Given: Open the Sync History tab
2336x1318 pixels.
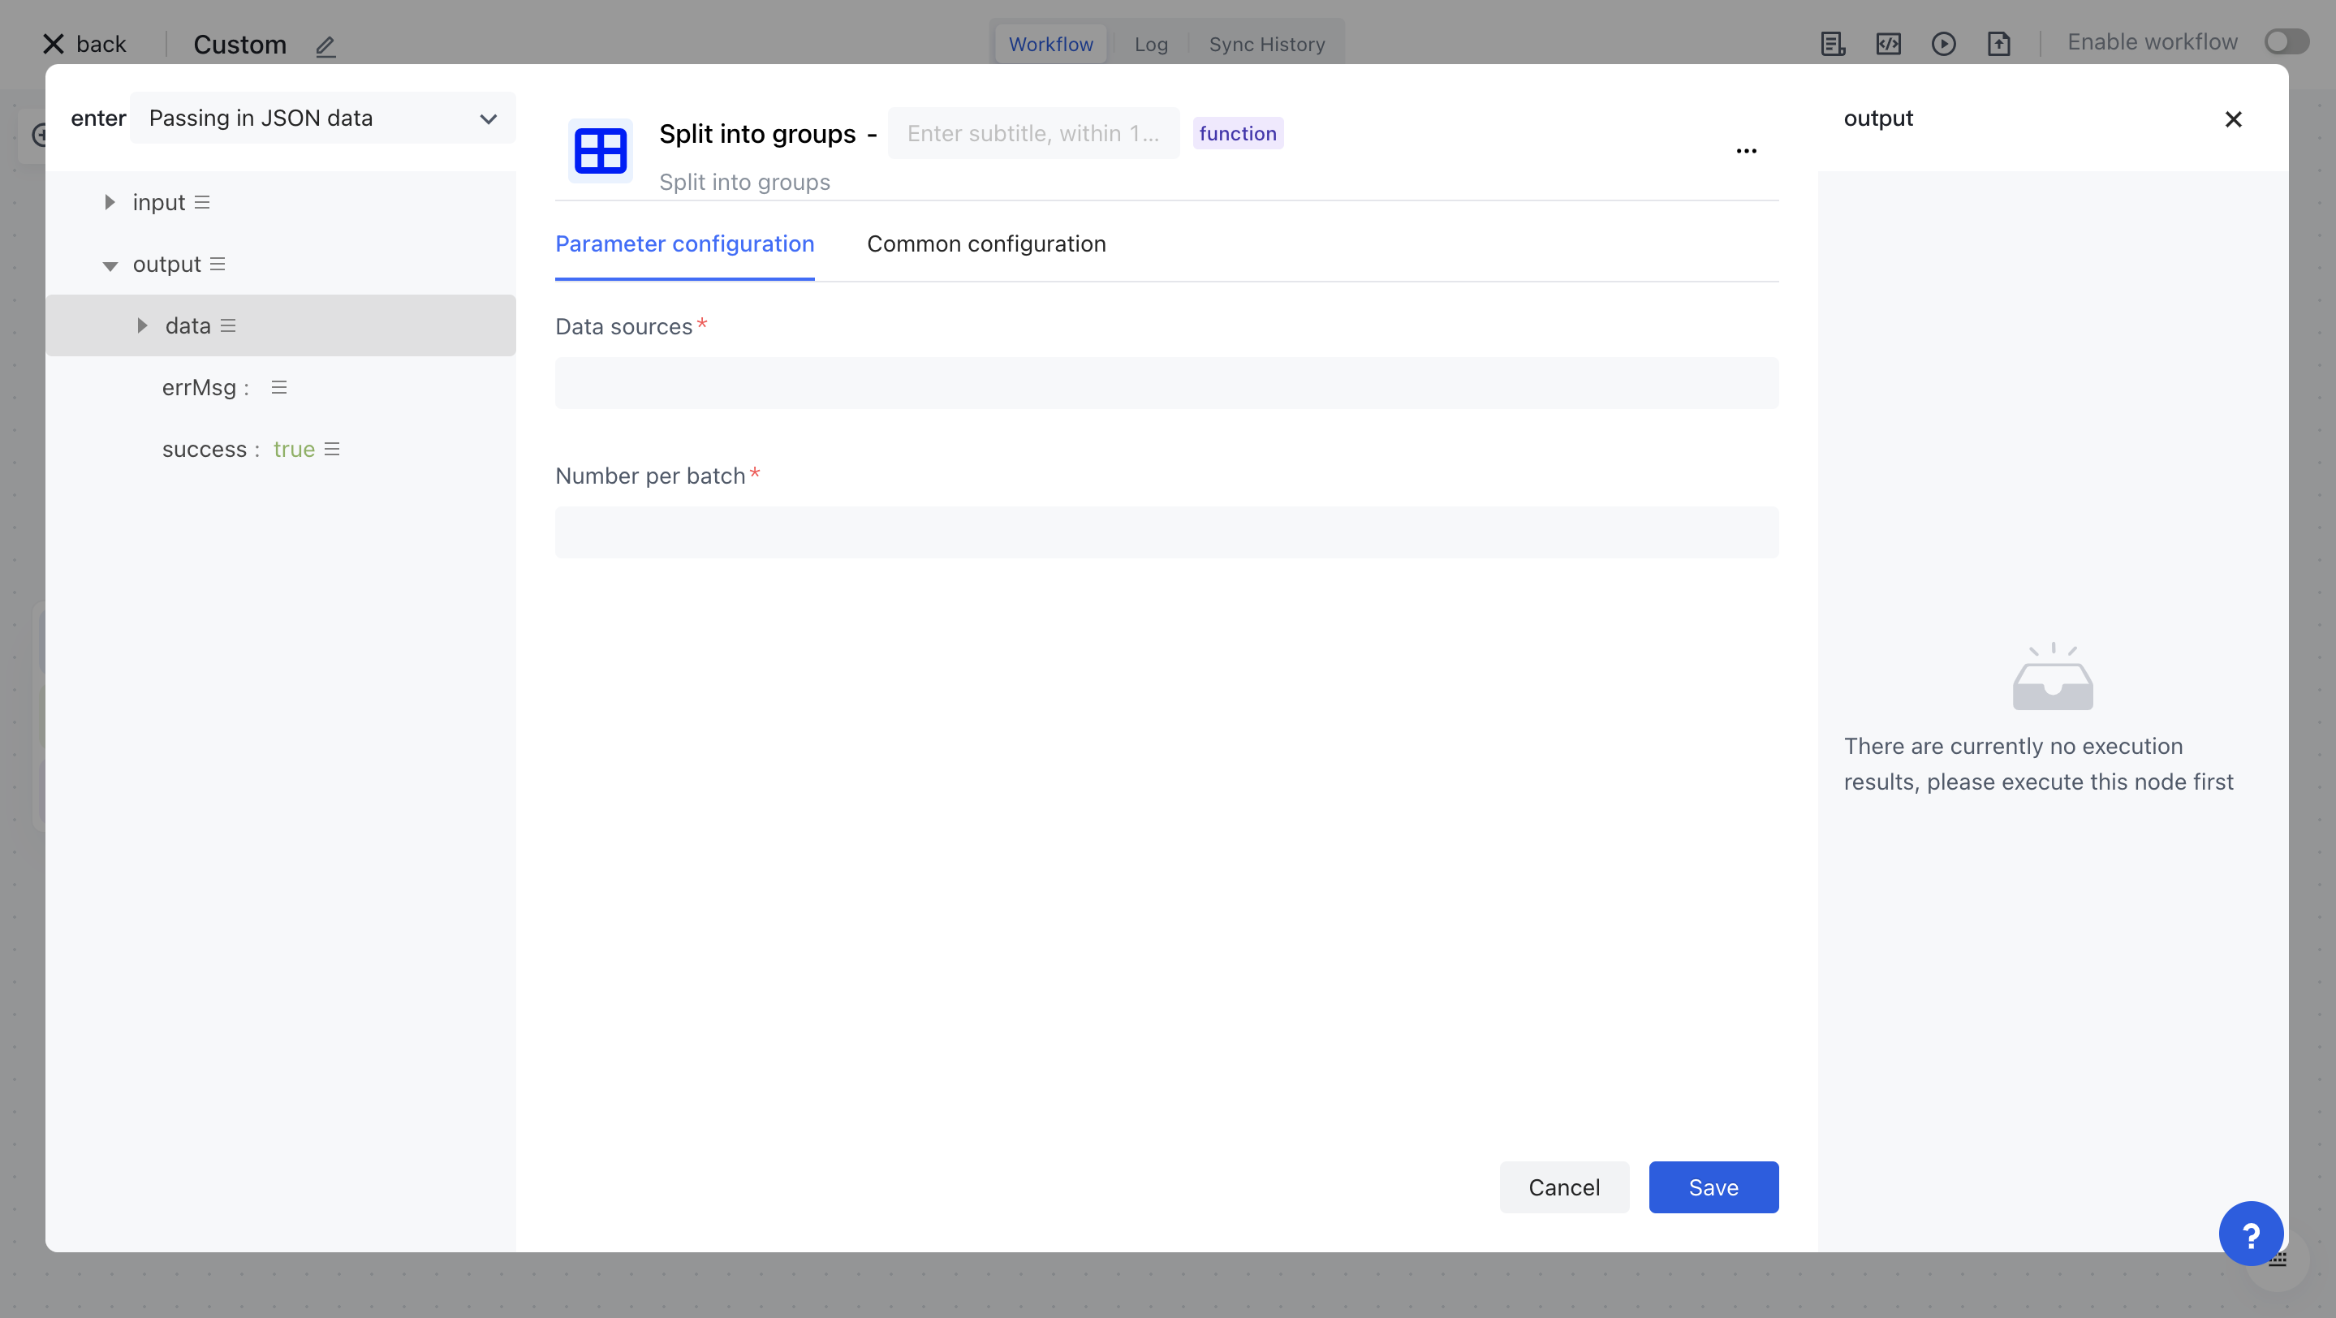Looking at the screenshot, I should click(x=1266, y=45).
